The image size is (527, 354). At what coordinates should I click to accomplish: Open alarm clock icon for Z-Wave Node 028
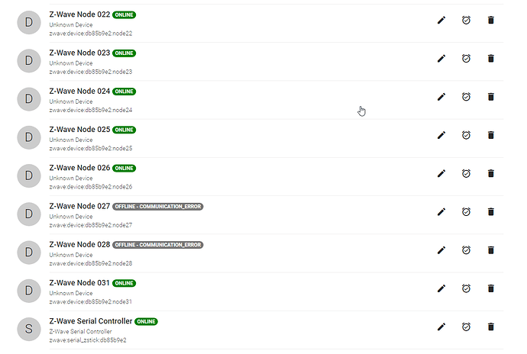[466, 250]
